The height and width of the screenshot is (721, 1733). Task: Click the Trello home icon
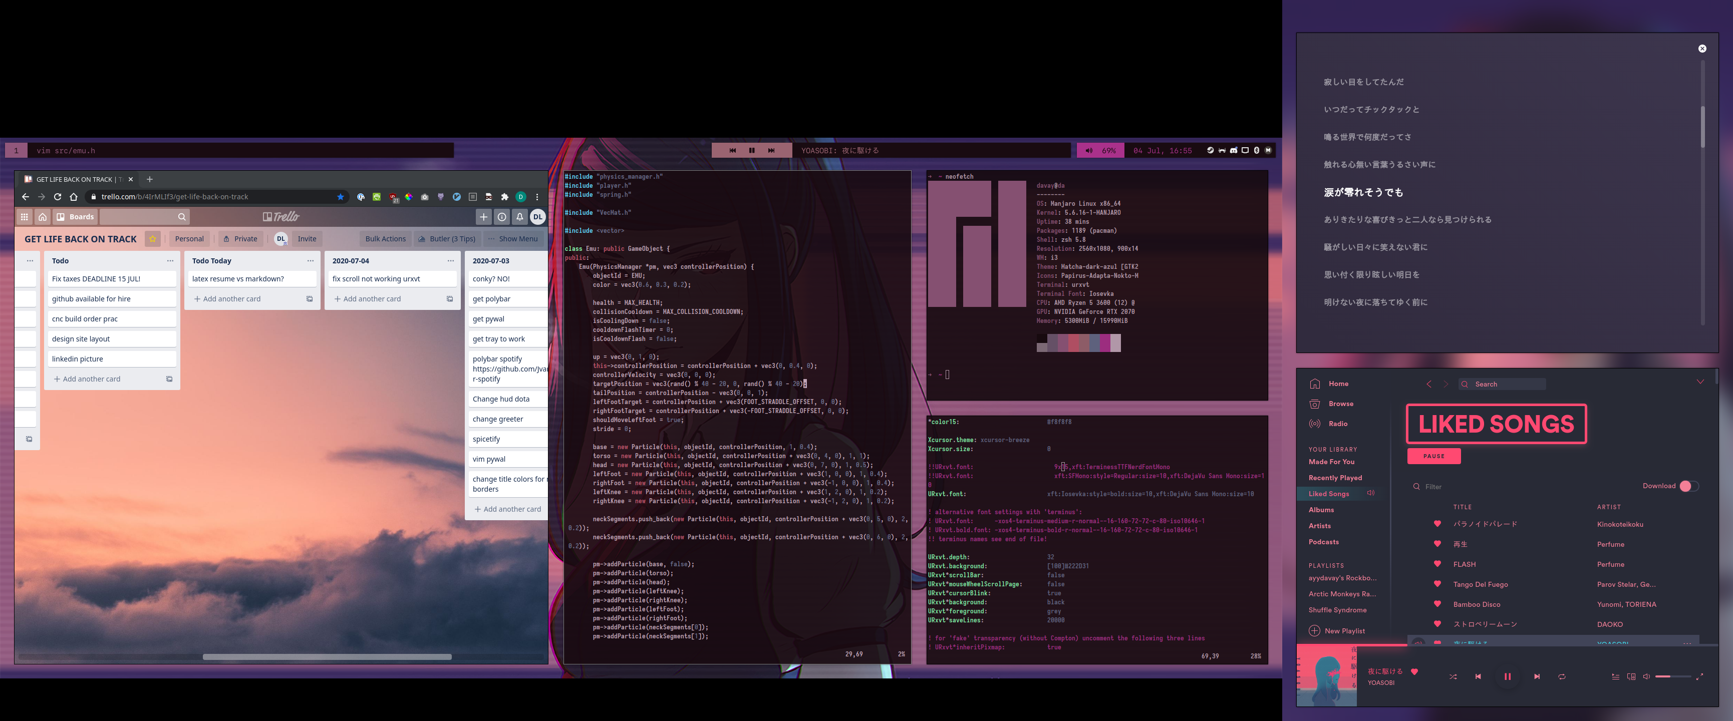click(43, 217)
